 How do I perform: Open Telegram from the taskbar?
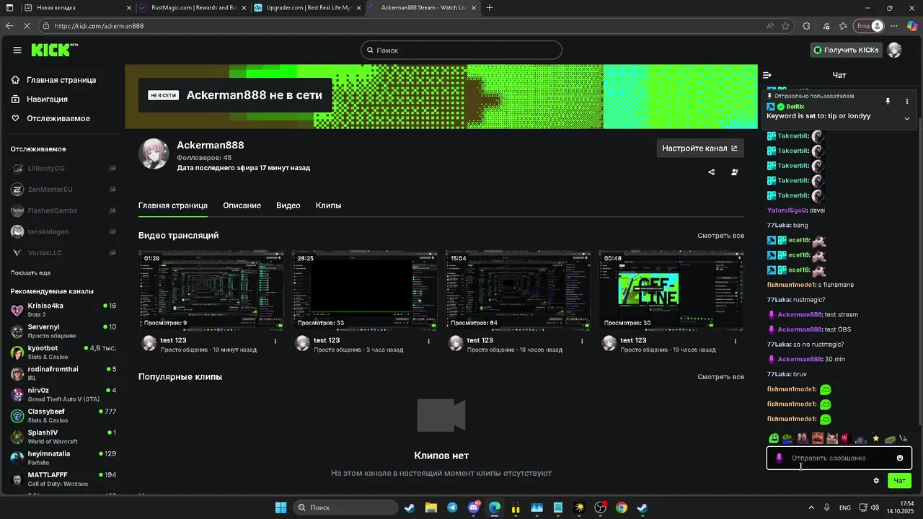451,507
